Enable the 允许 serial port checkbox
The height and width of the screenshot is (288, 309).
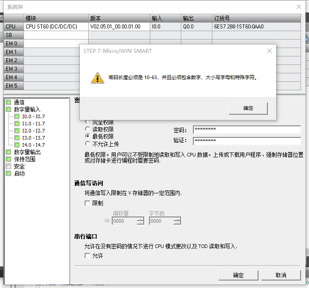(87, 256)
